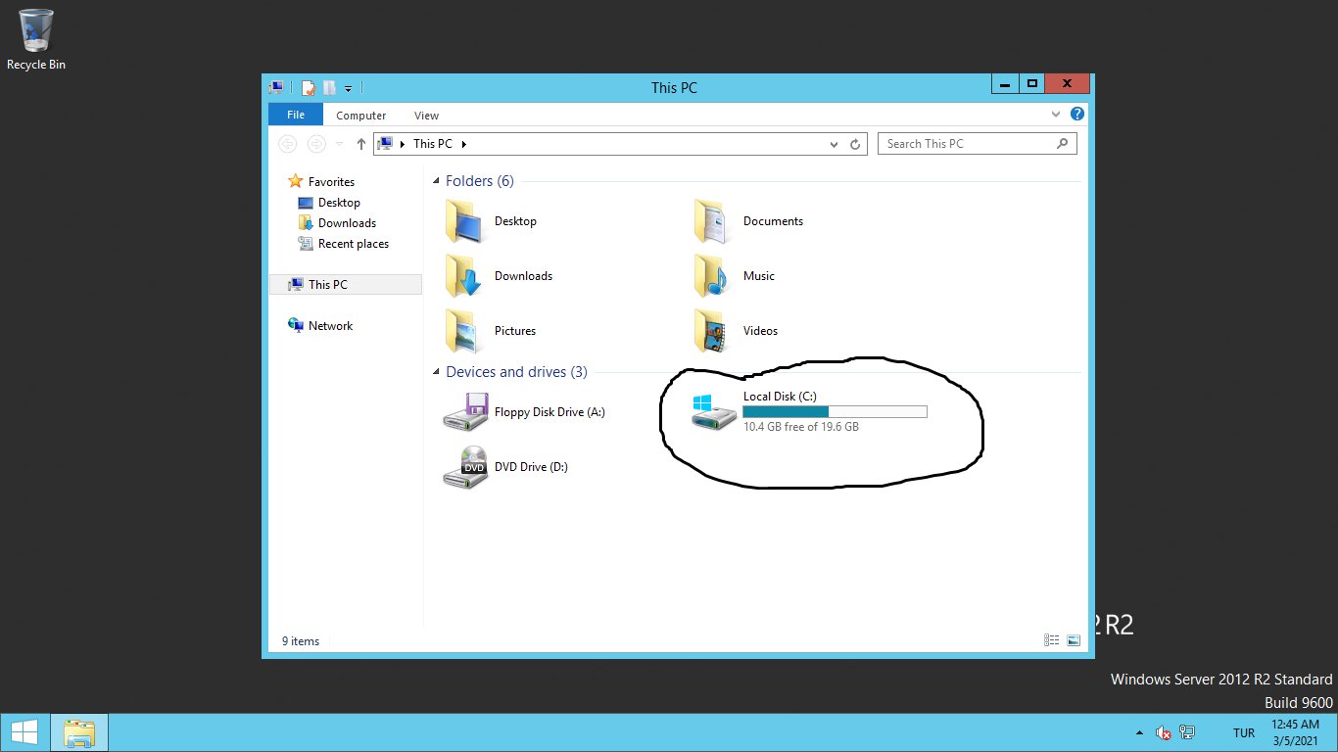This screenshot has height=752, width=1338.
Task: Collapse the Devices and drives (3) group arrow
Action: (436, 372)
